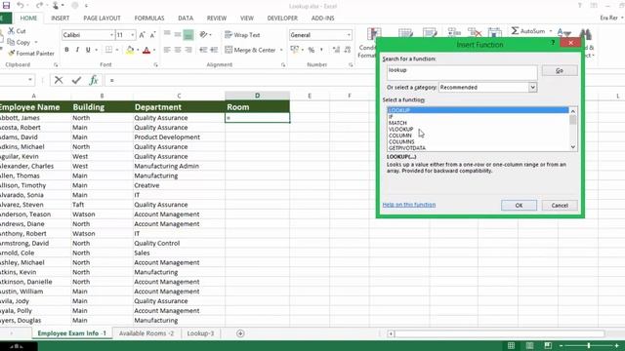This screenshot has height=351, width=625.
Task: Click the AutoSum sigma button
Action: pyautogui.click(x=527, y=30)
